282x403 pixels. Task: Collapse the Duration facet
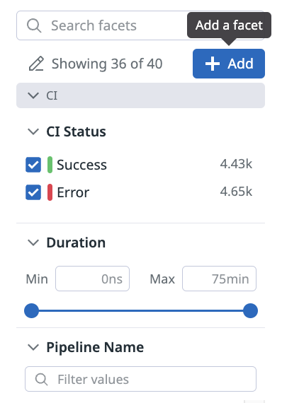click(33, 243)
